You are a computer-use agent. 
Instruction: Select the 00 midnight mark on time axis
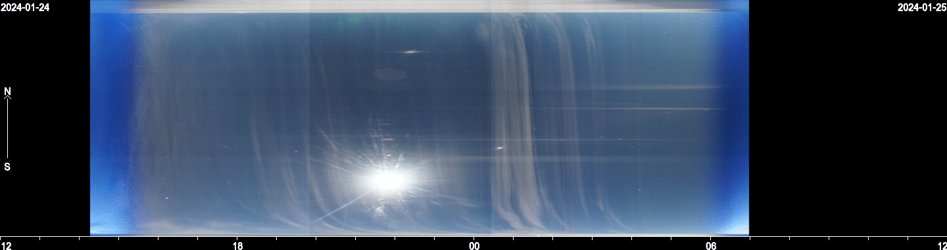pyautogui.click(x=474, y=245)
